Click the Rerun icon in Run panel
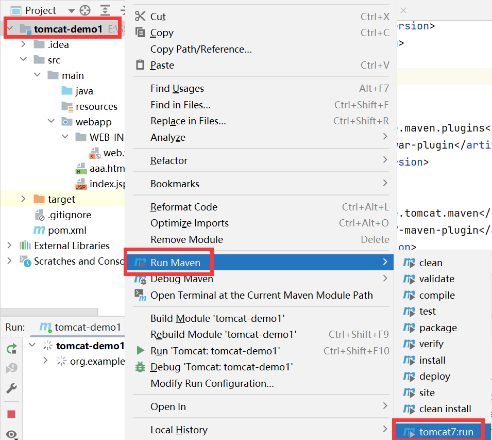Screen dimensions: 492x440 tap(12, 349)
